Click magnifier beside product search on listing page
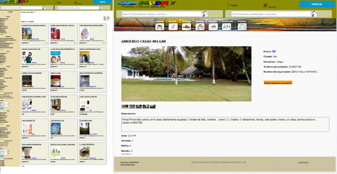337x174 pixels. coord(44,8)
